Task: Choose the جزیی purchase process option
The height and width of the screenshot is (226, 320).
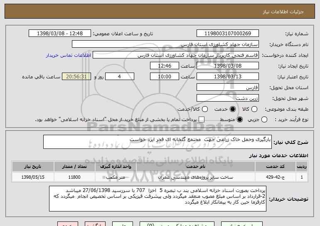Action: tap(264, 119)
